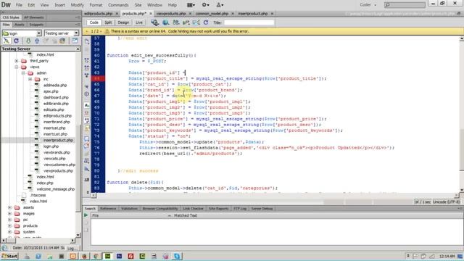This screenshot has height=261, width=464.
Task: Click the W3C Validation toolbar icon
Action: (x=186, y=22)
